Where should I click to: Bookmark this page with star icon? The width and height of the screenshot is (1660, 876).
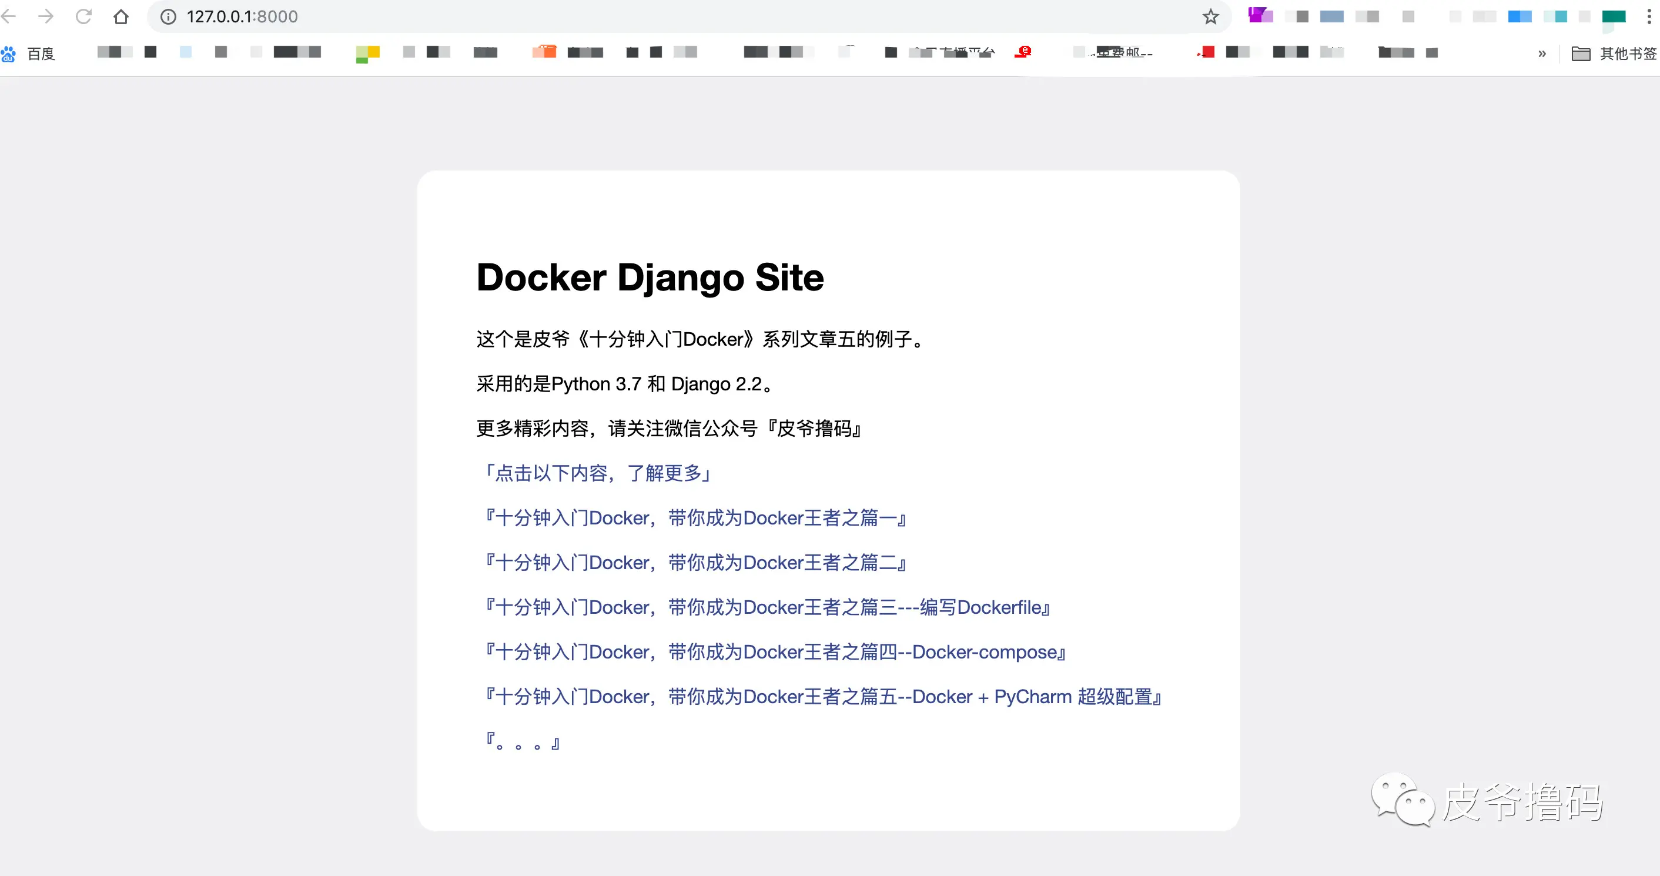[1210, 17]
